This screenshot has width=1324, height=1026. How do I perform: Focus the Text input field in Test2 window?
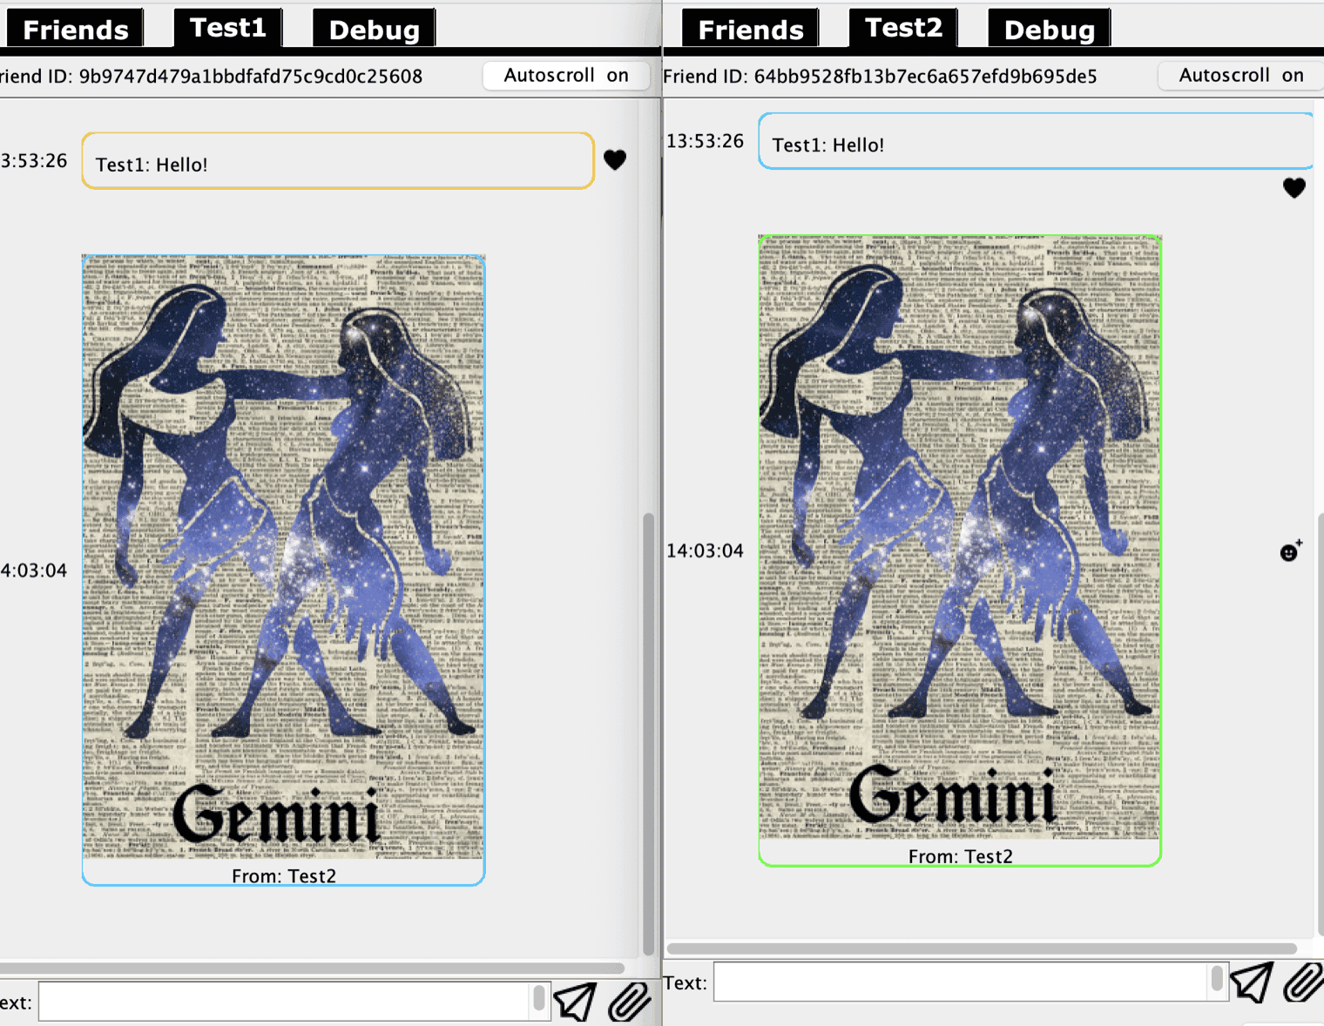click(x=962, y=982)
